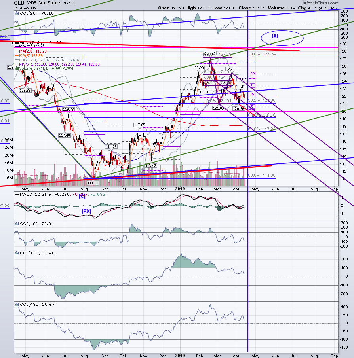
Task: Click the R2 pivot level label
Action: (253, 74)
